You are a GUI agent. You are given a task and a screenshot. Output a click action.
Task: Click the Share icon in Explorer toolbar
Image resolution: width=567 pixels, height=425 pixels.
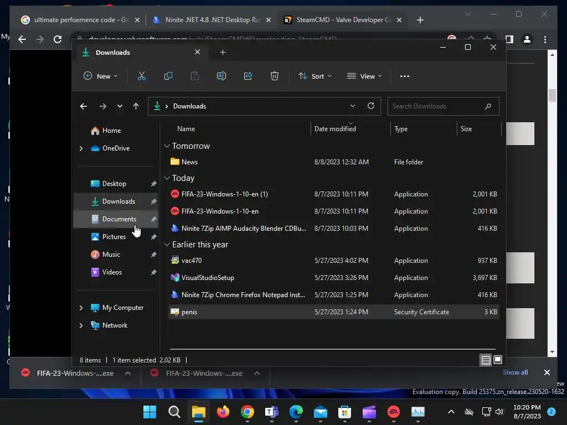248,76
